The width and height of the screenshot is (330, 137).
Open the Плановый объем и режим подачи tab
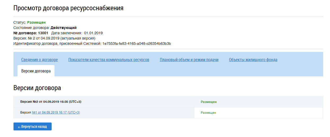(189, 60)
